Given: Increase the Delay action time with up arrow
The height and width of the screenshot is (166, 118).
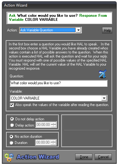Looking at the screenshot, I should pyautogui.click(x=54, y=123).
